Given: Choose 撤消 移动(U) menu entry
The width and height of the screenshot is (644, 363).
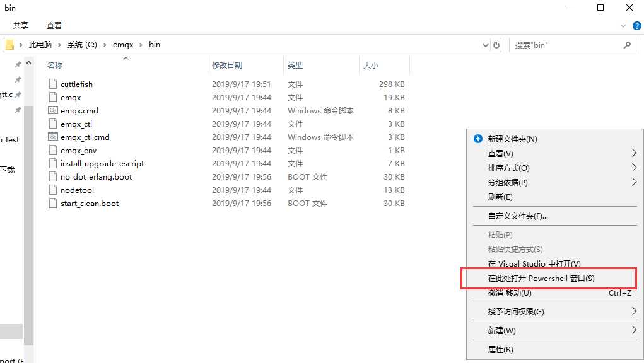Looking at the screenshot, I should pyautogui.click(x=509, y=293).
